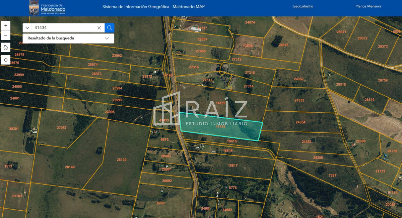Click the Intendencia de Maldonado logo
Screen dimensions: 402x218
click(x=47, y=7)
